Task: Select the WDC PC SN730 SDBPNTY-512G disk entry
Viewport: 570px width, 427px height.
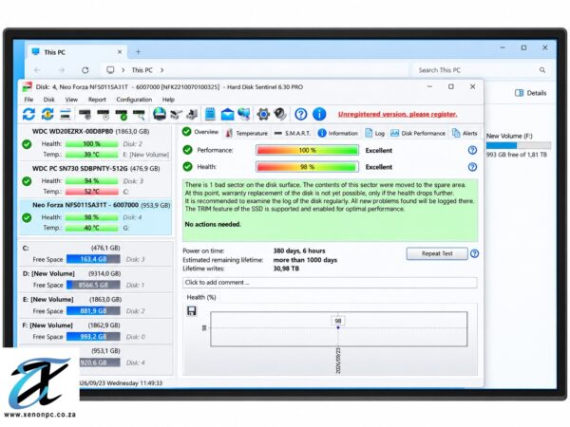Action: pyautogui.click(x=95, y=179)
